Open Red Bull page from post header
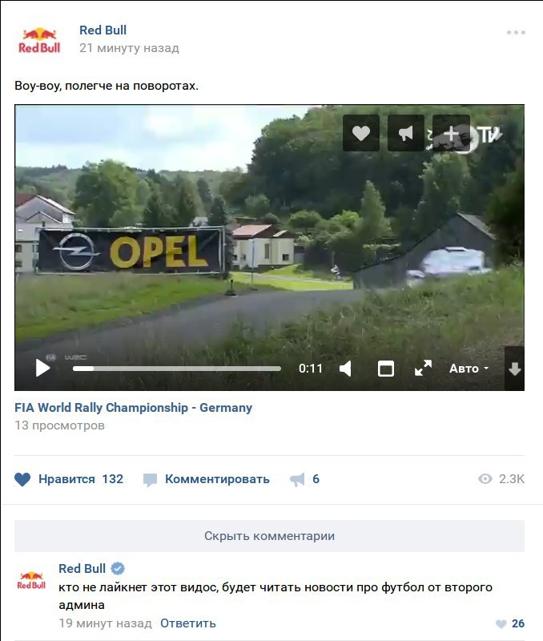Image resolution: width=543 pixels, height=641 pixels. pyautogui.click(x=103, y=30)
